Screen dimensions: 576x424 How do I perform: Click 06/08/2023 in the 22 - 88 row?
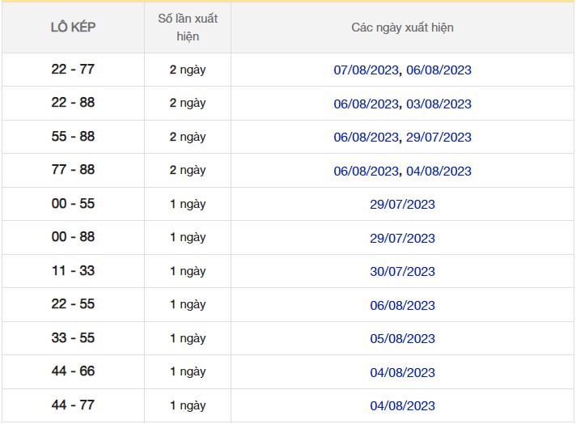(366, 104)
